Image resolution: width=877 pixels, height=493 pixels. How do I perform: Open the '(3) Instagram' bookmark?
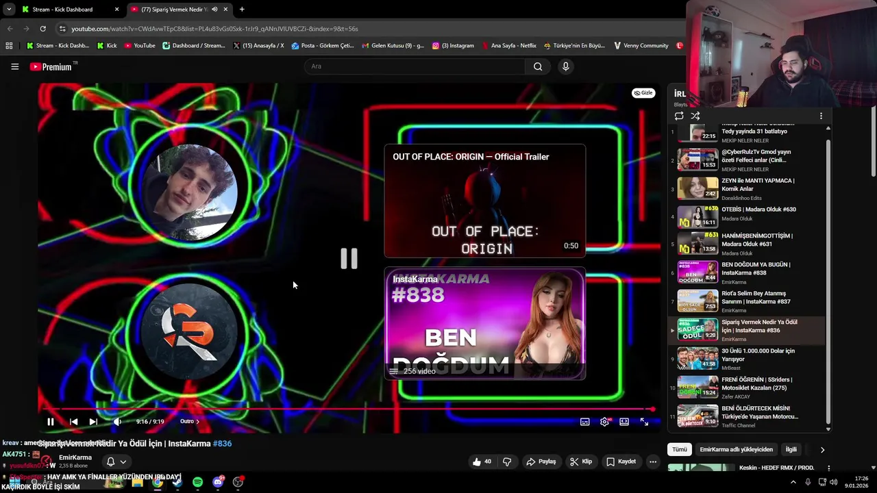(x=453, y=46)
